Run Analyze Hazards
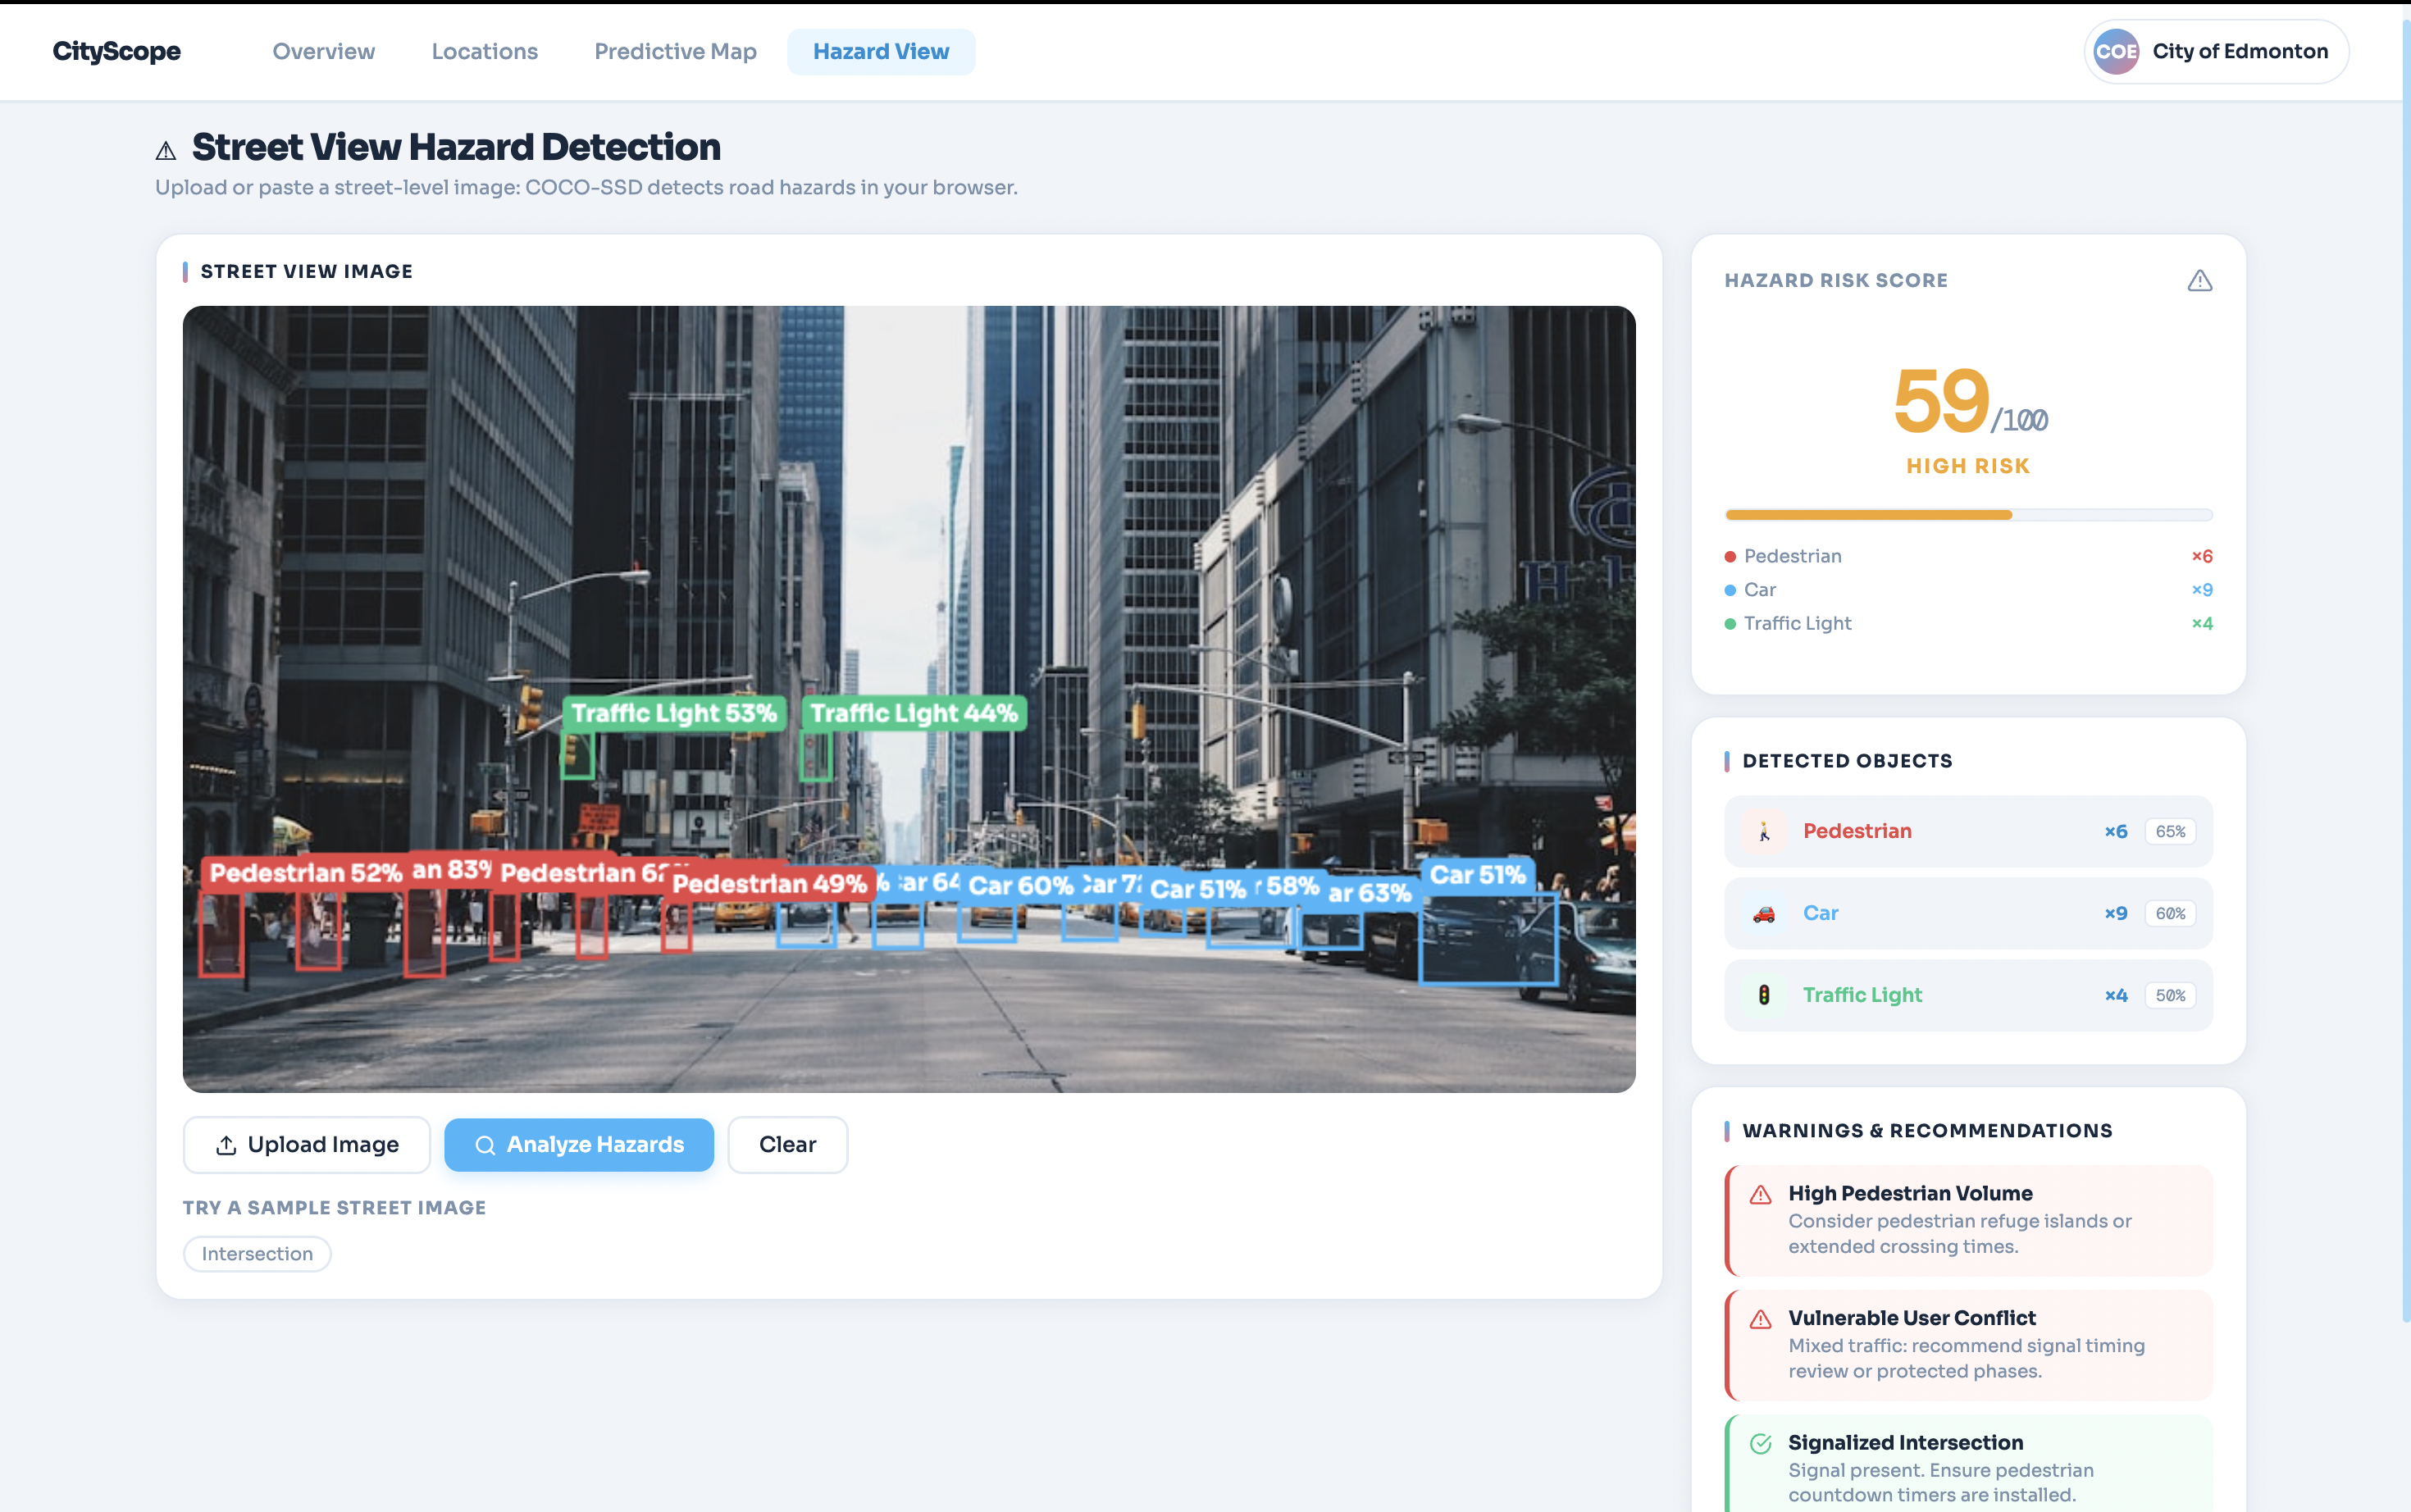This screenshot has width=2411, height=1512. pos(579,1144)
